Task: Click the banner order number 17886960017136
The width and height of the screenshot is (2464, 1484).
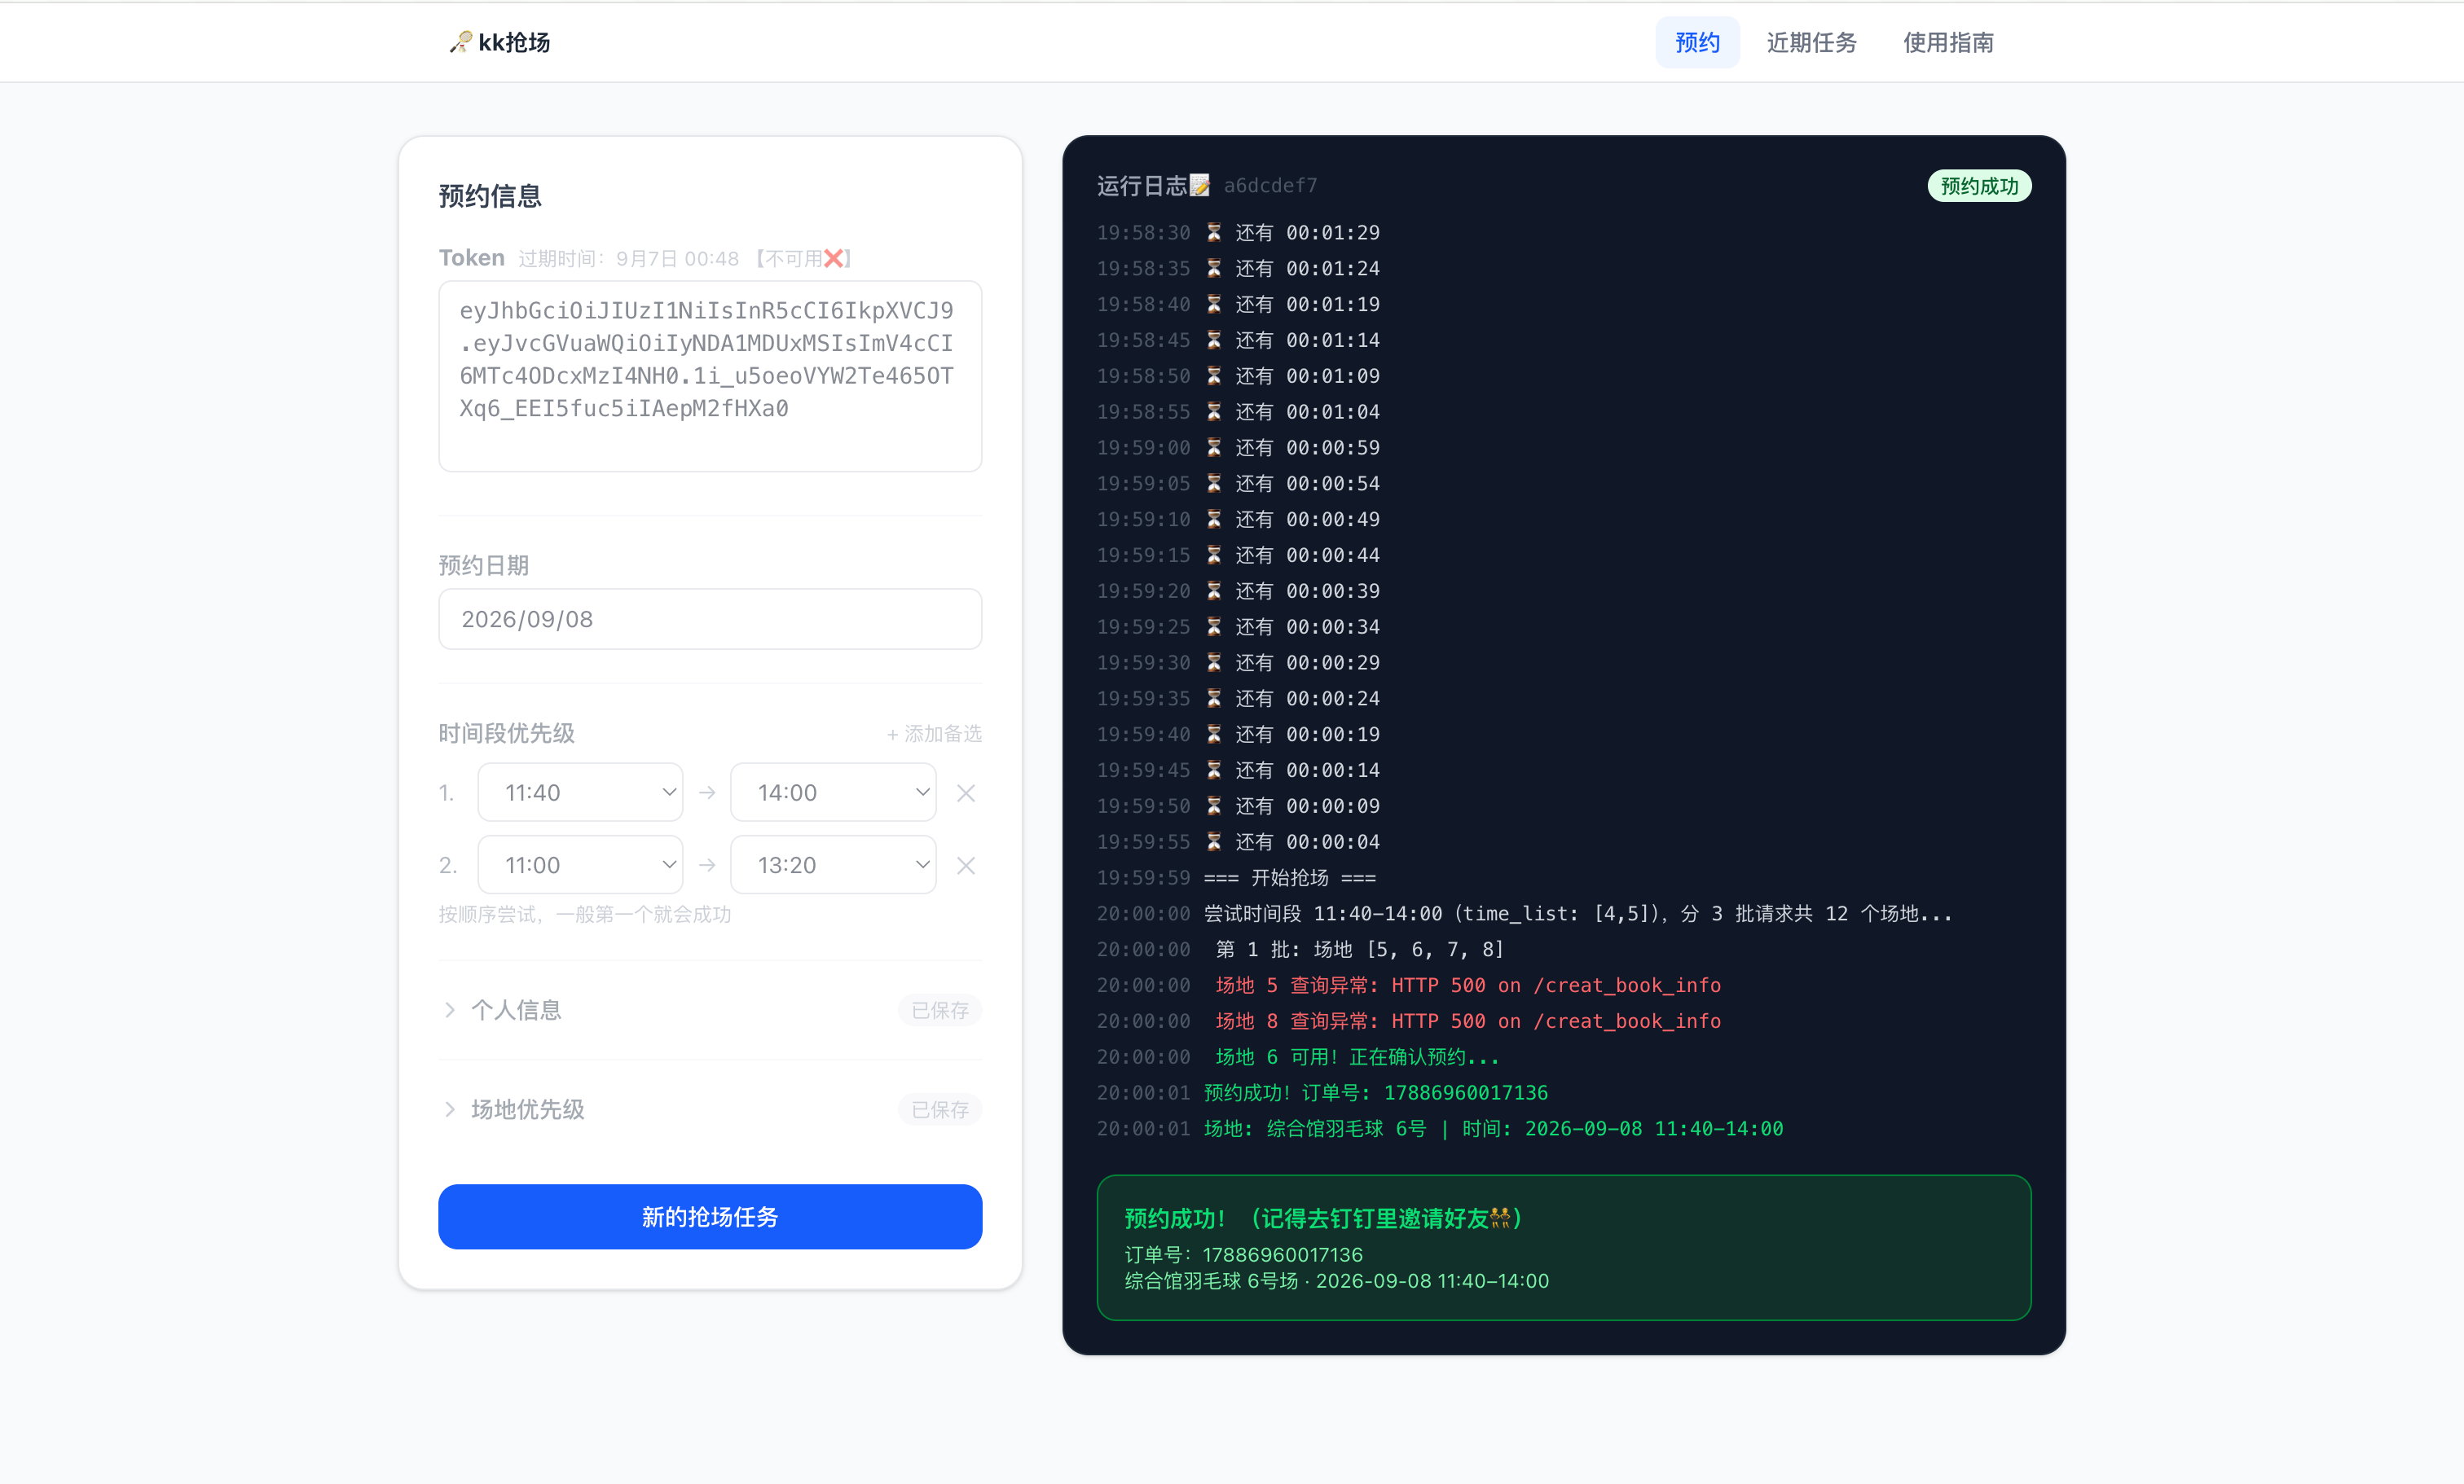Action: click(x=1282, y=1254)
